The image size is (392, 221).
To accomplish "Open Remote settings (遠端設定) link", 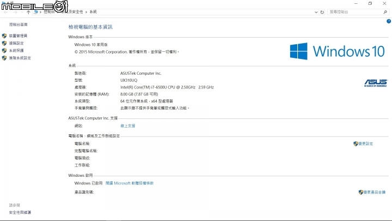I will click(x=16, y=43).
